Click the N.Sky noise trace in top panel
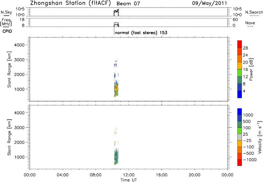Viewport: 263px width, 182px height. (116, 12)
